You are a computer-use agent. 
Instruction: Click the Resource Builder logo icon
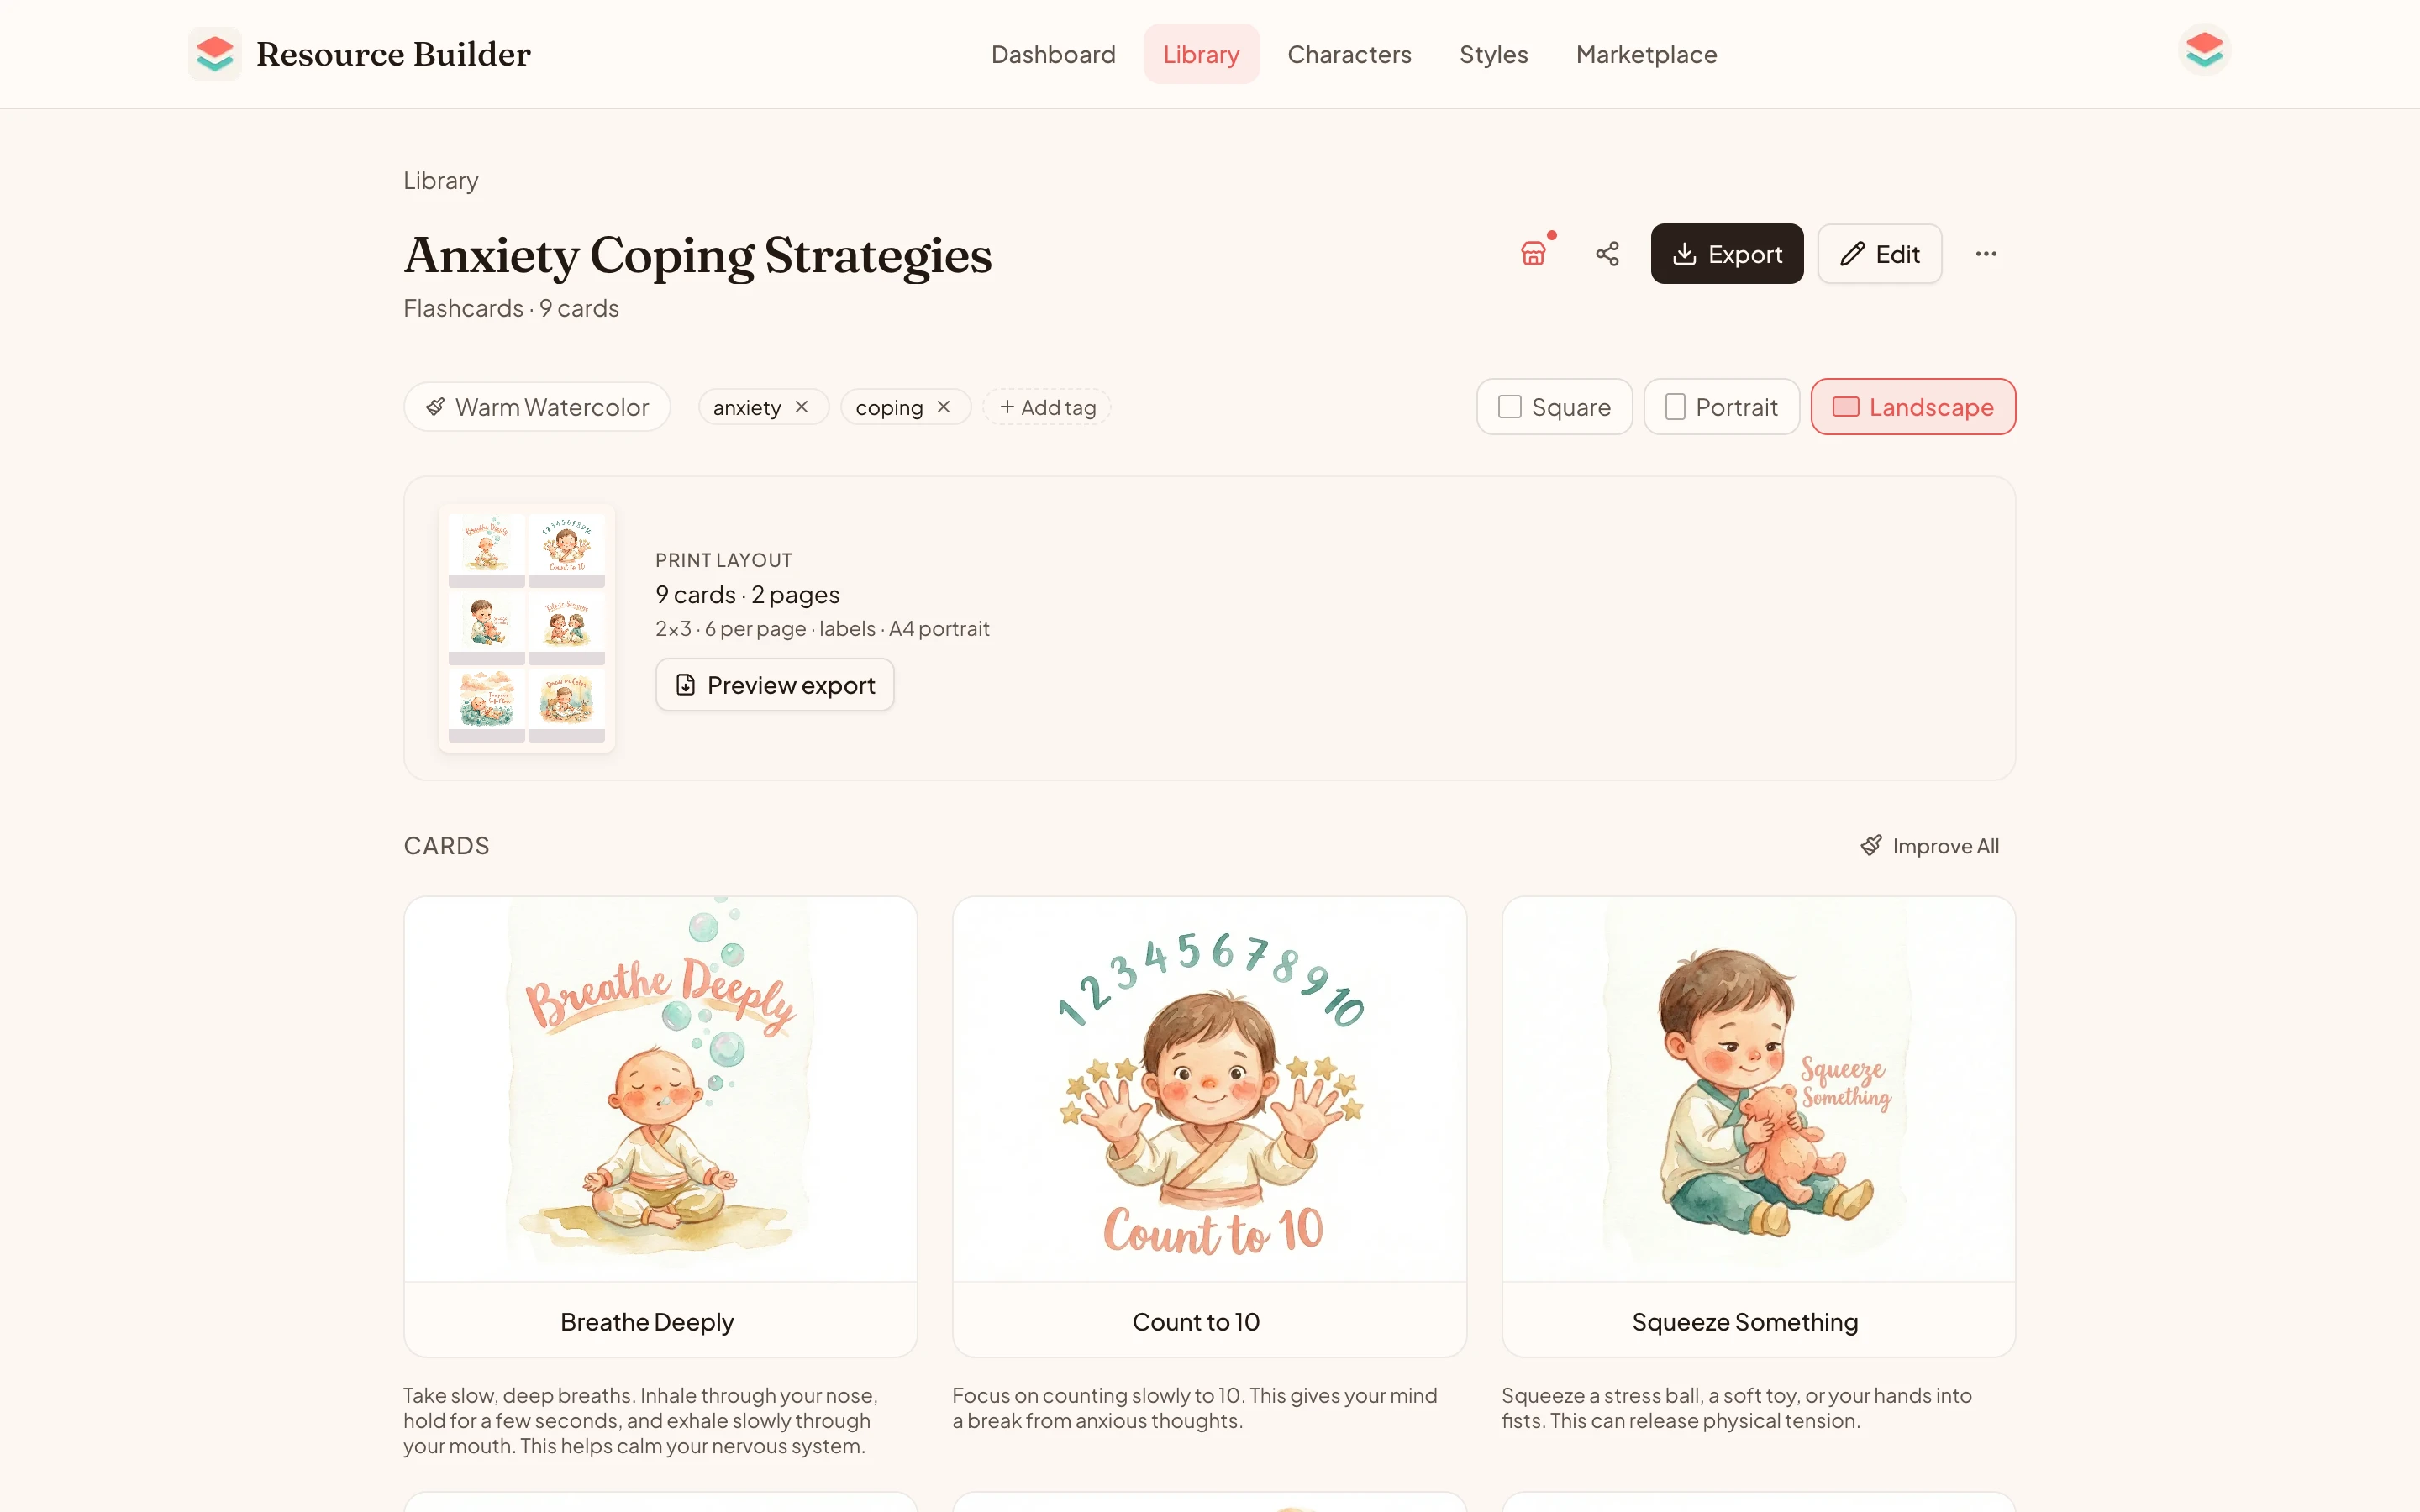[215, 53]
